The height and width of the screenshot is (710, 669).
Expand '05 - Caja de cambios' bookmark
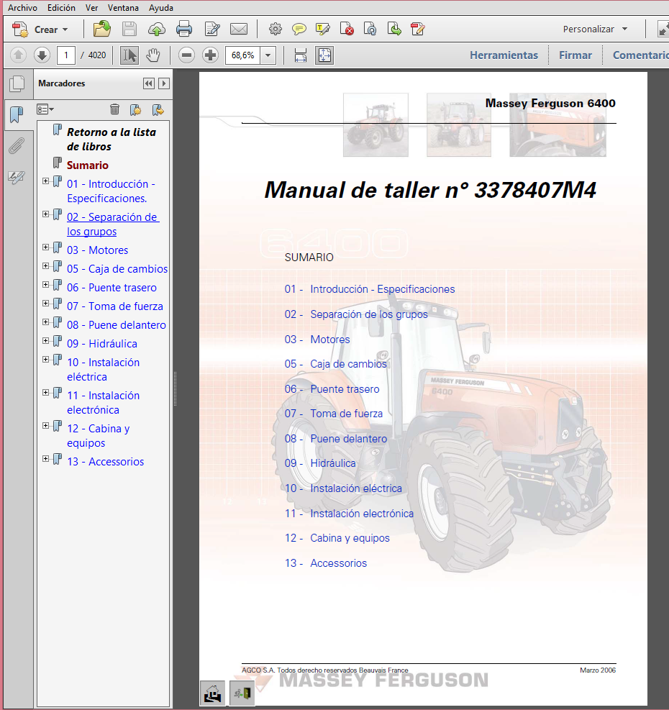[x=46, y=265]
